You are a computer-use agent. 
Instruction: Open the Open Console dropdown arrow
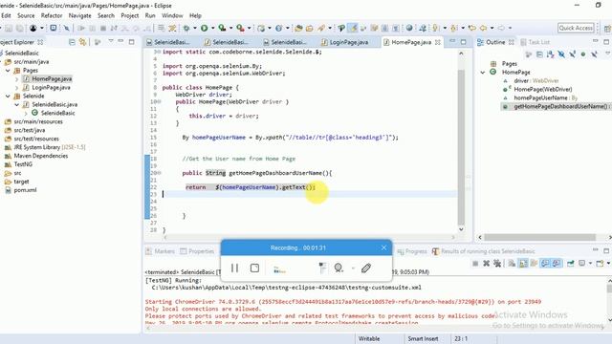608,264
